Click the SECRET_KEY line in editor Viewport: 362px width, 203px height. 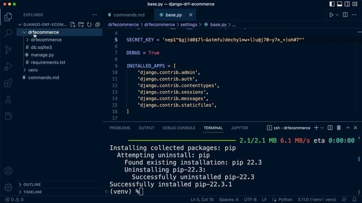215,40
